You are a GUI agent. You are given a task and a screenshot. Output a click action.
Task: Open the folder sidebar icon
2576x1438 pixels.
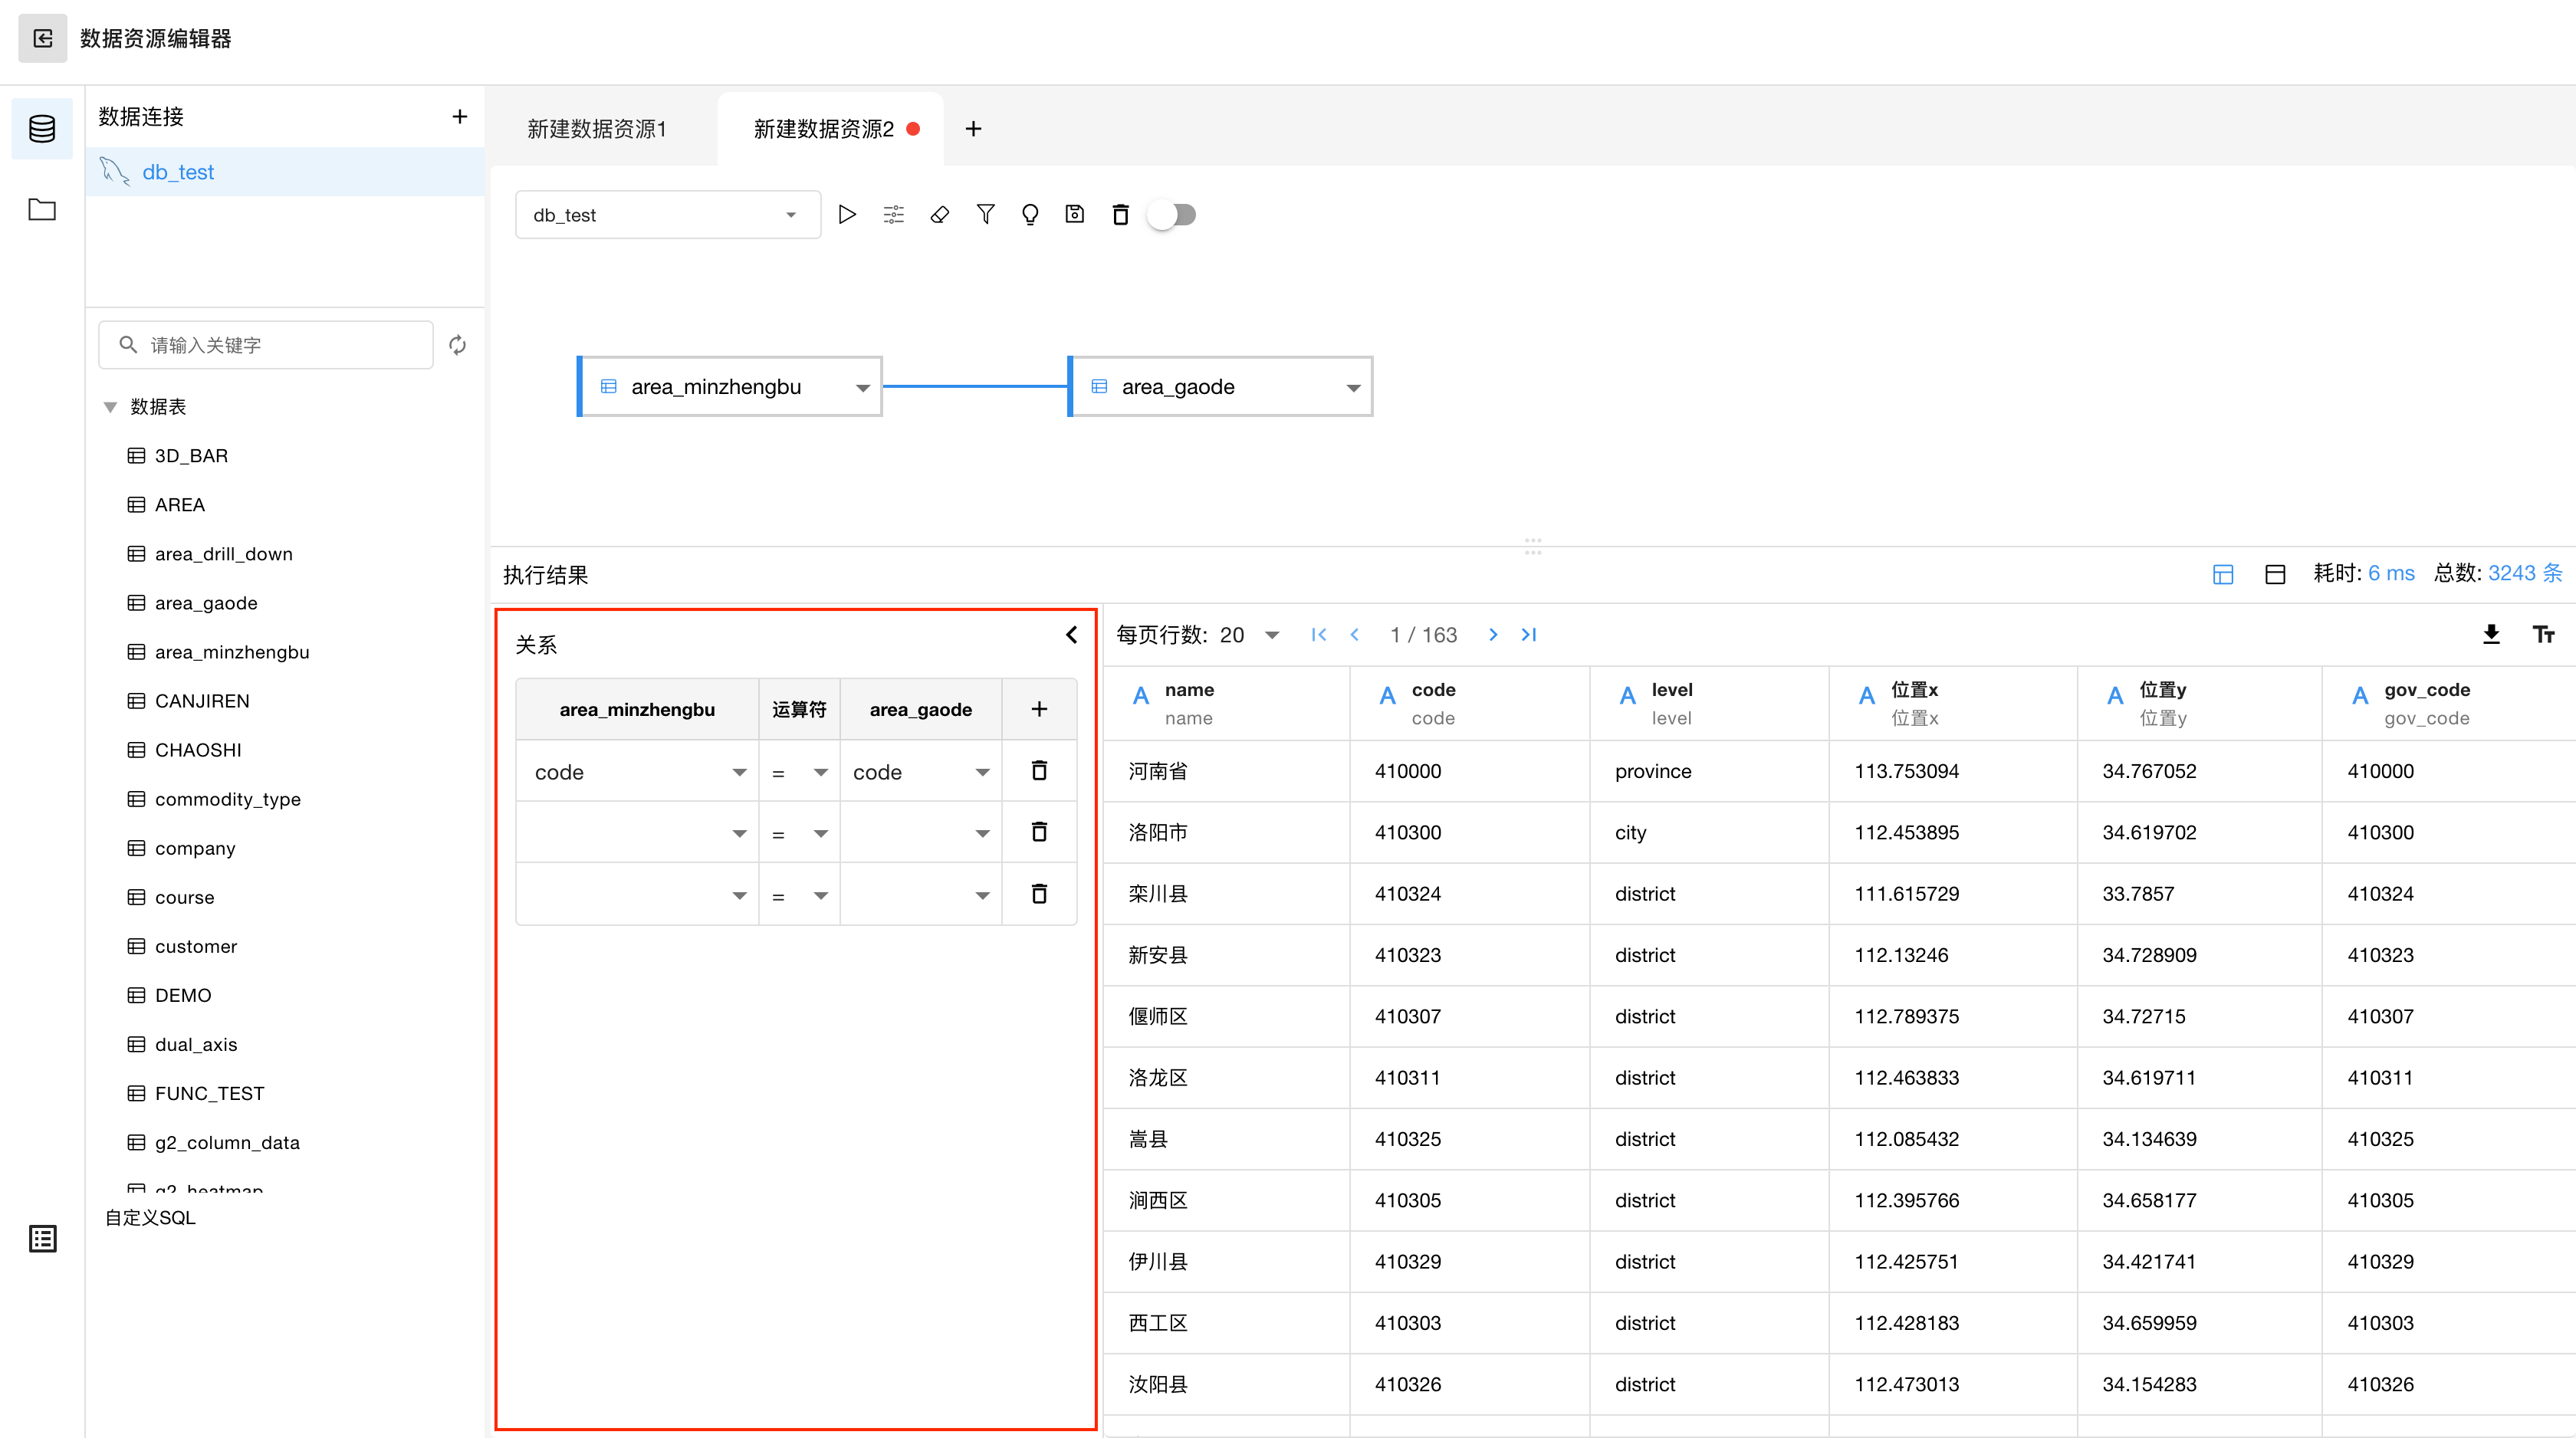42,209
